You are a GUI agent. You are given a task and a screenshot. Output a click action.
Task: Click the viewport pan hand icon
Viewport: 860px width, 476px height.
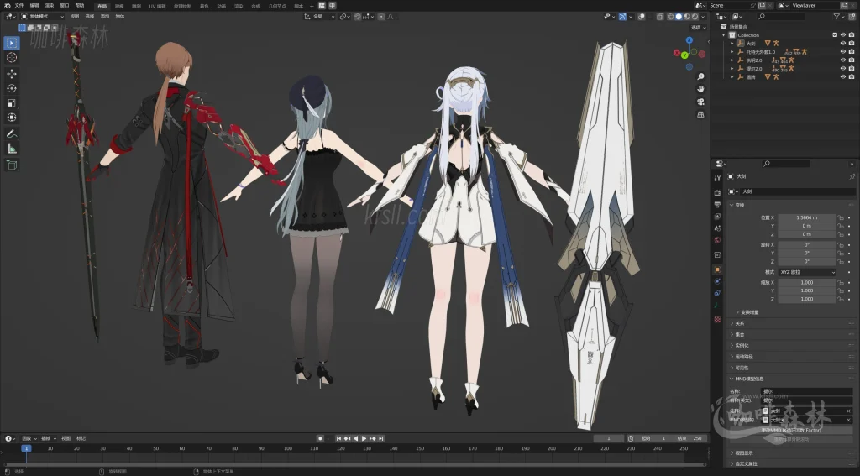700,89
